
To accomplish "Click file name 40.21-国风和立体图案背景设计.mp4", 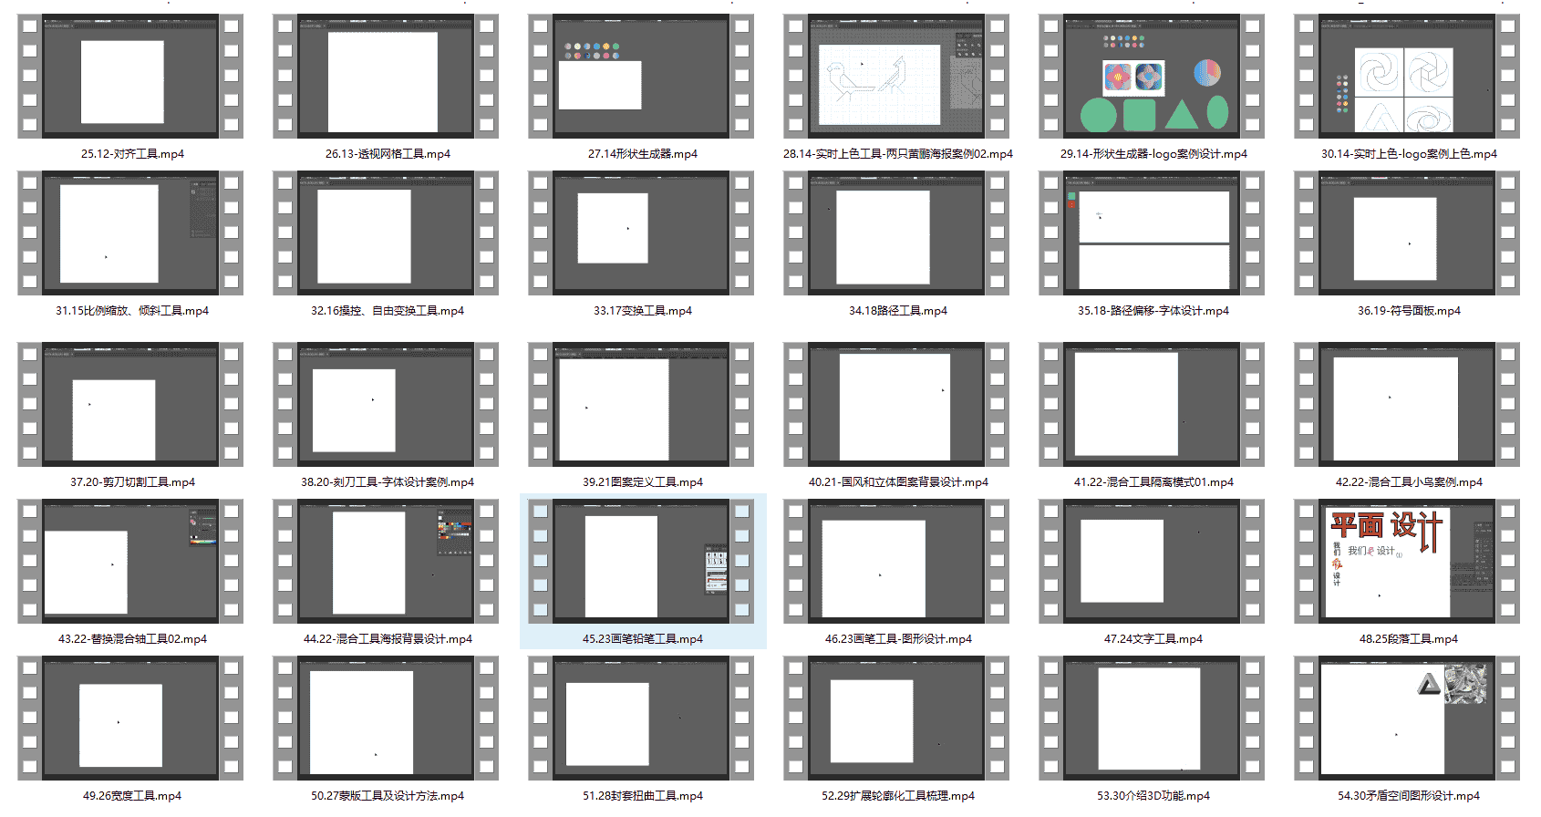I will pos(898,482).
